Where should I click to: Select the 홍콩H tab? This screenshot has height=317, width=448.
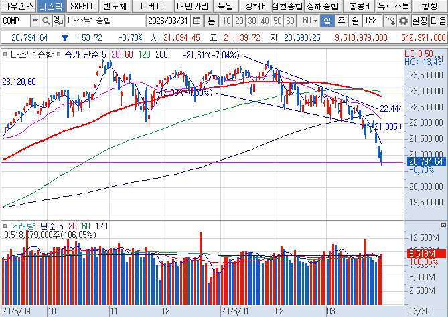359,6
